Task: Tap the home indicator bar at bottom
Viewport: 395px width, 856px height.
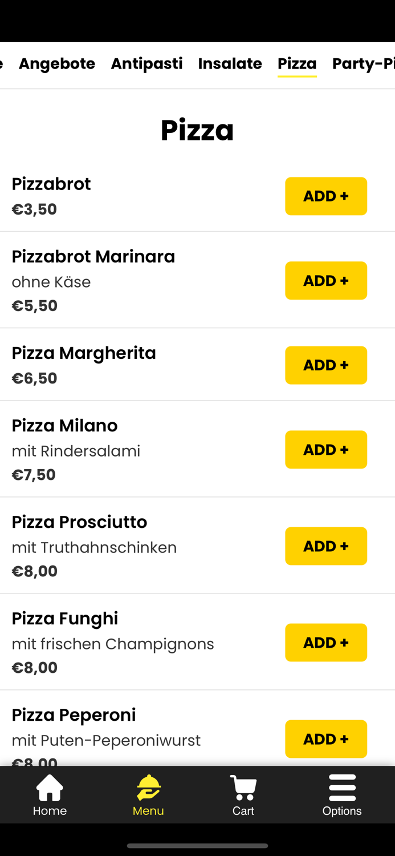Action: point(197,846)
